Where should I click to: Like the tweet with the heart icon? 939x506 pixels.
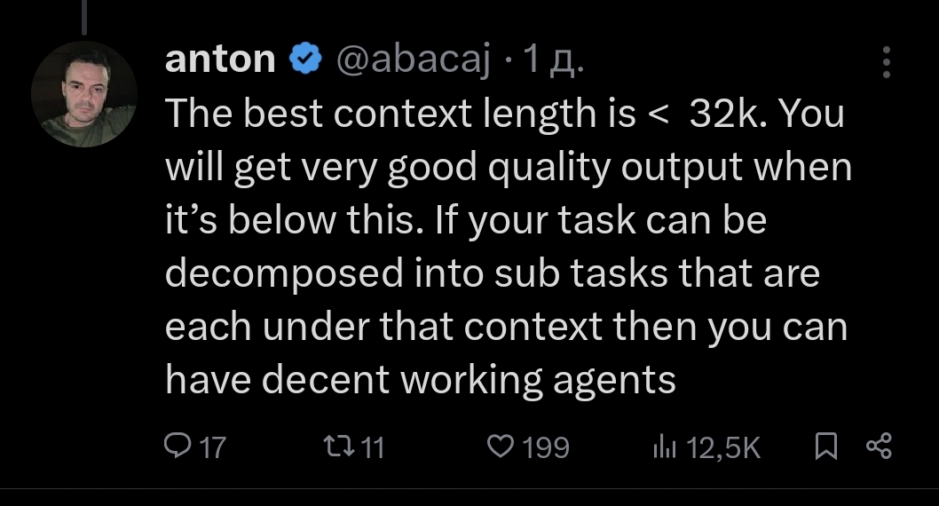click(x=501, y=446)
